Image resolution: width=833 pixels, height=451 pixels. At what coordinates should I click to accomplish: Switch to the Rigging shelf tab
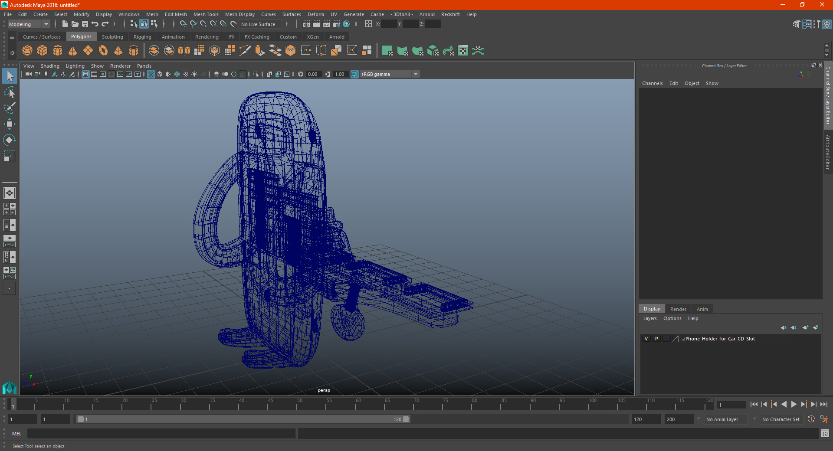tap(142, 37)
